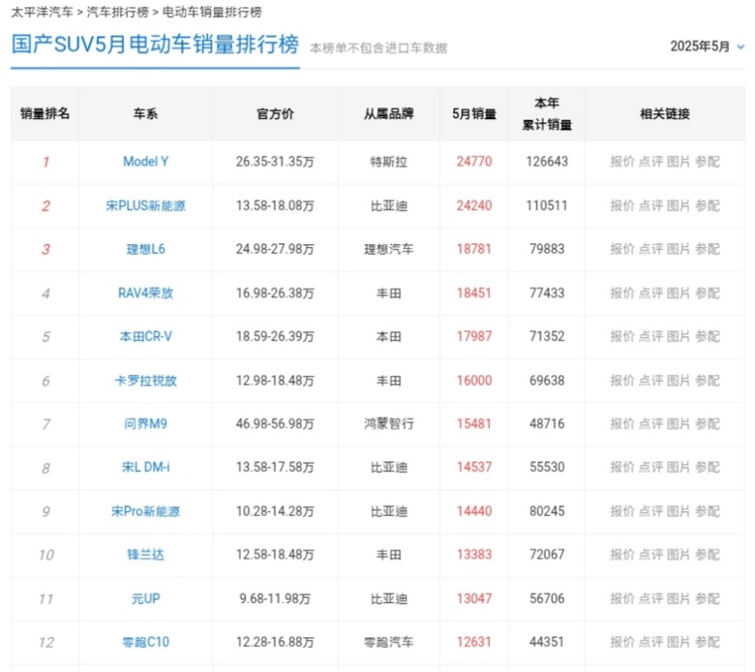Image resolution: width=755 pixels, height=672 pixels.
Task: Select the price 46.98-56.98万
Action: [275, 424]
